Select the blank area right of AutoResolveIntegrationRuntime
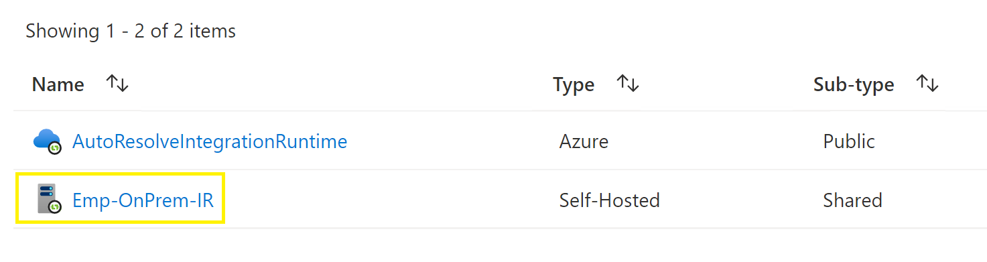Image resolution: width=987 pixels, height=262 pixels. click(x=449, y=141)
